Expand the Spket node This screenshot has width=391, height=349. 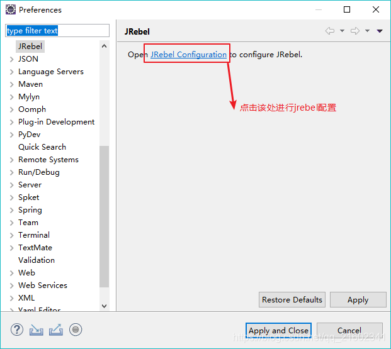click(x=11, y=197)
